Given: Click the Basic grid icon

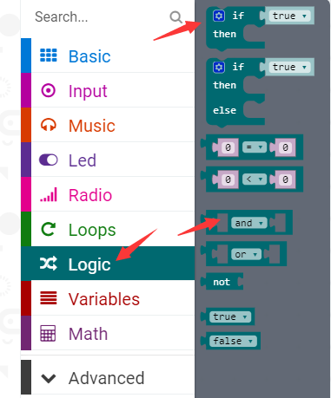Looking at the screenshot, I should (x=49, y=55).
